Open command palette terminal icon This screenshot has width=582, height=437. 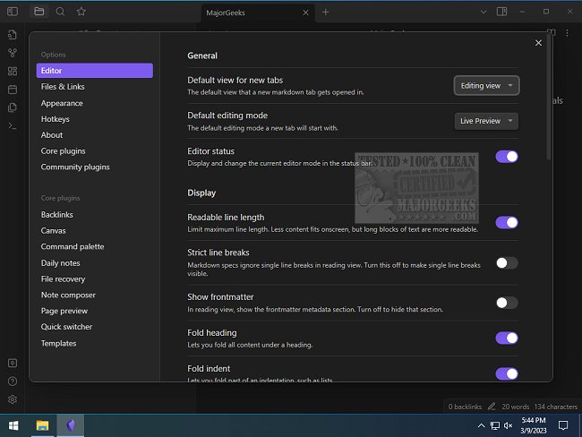coord(13,125)
